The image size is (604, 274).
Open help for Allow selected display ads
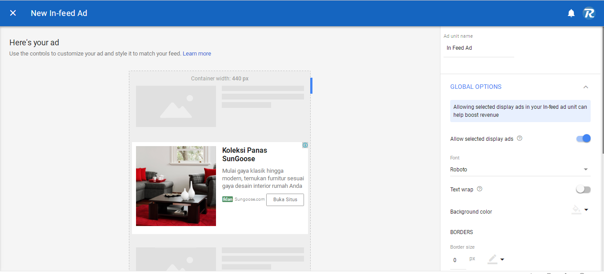click(x=519, y=138)
